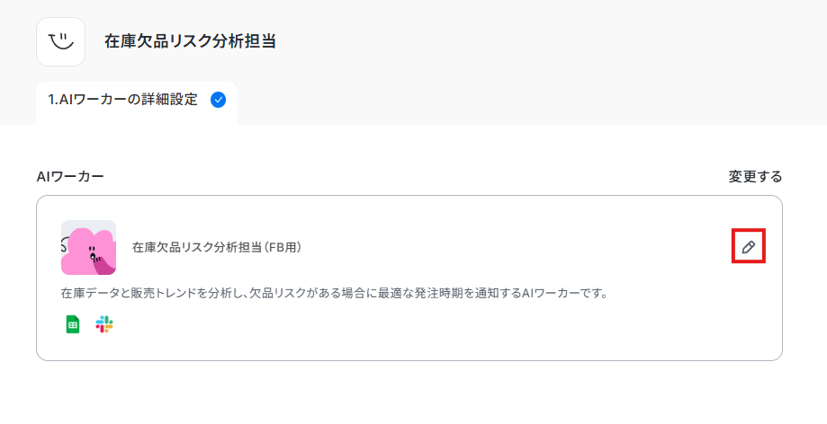Click the page title 在庫欠品リスク分析担当
The image size is (827, 424).
(190, 41)
